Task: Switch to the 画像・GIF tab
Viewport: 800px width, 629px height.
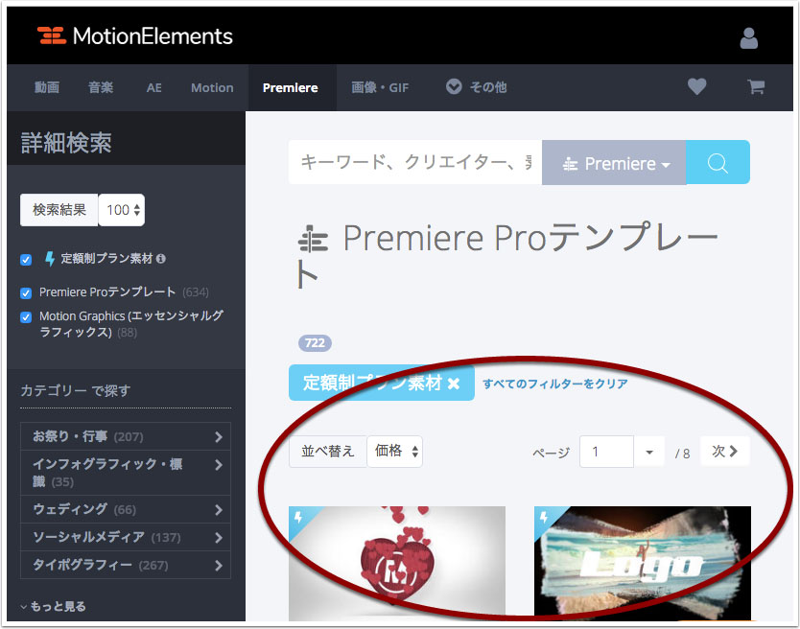Action: [x=380, y=88]
